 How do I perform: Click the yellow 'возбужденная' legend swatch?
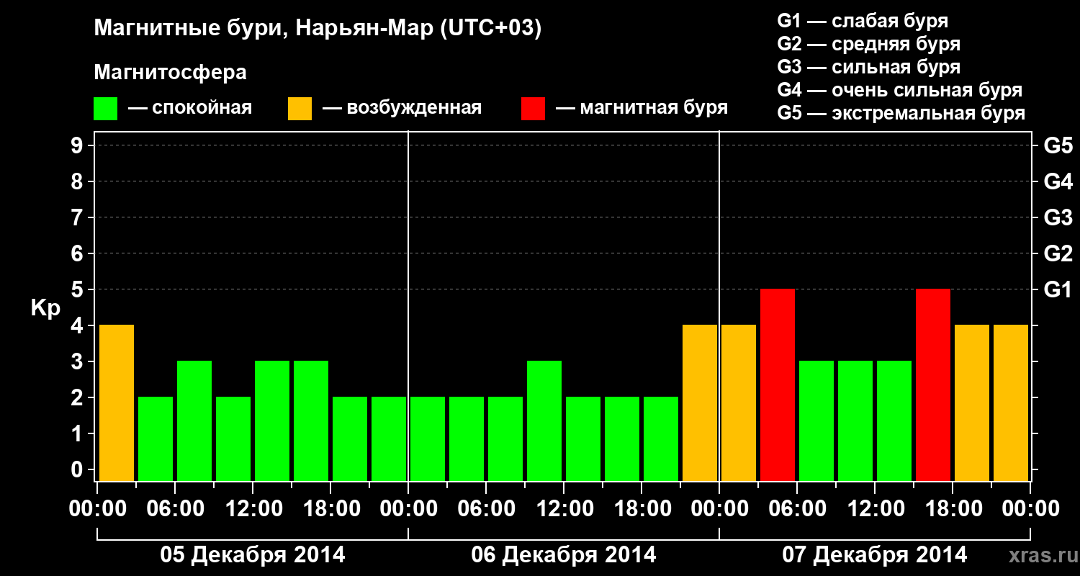click(x=300, y=109)
